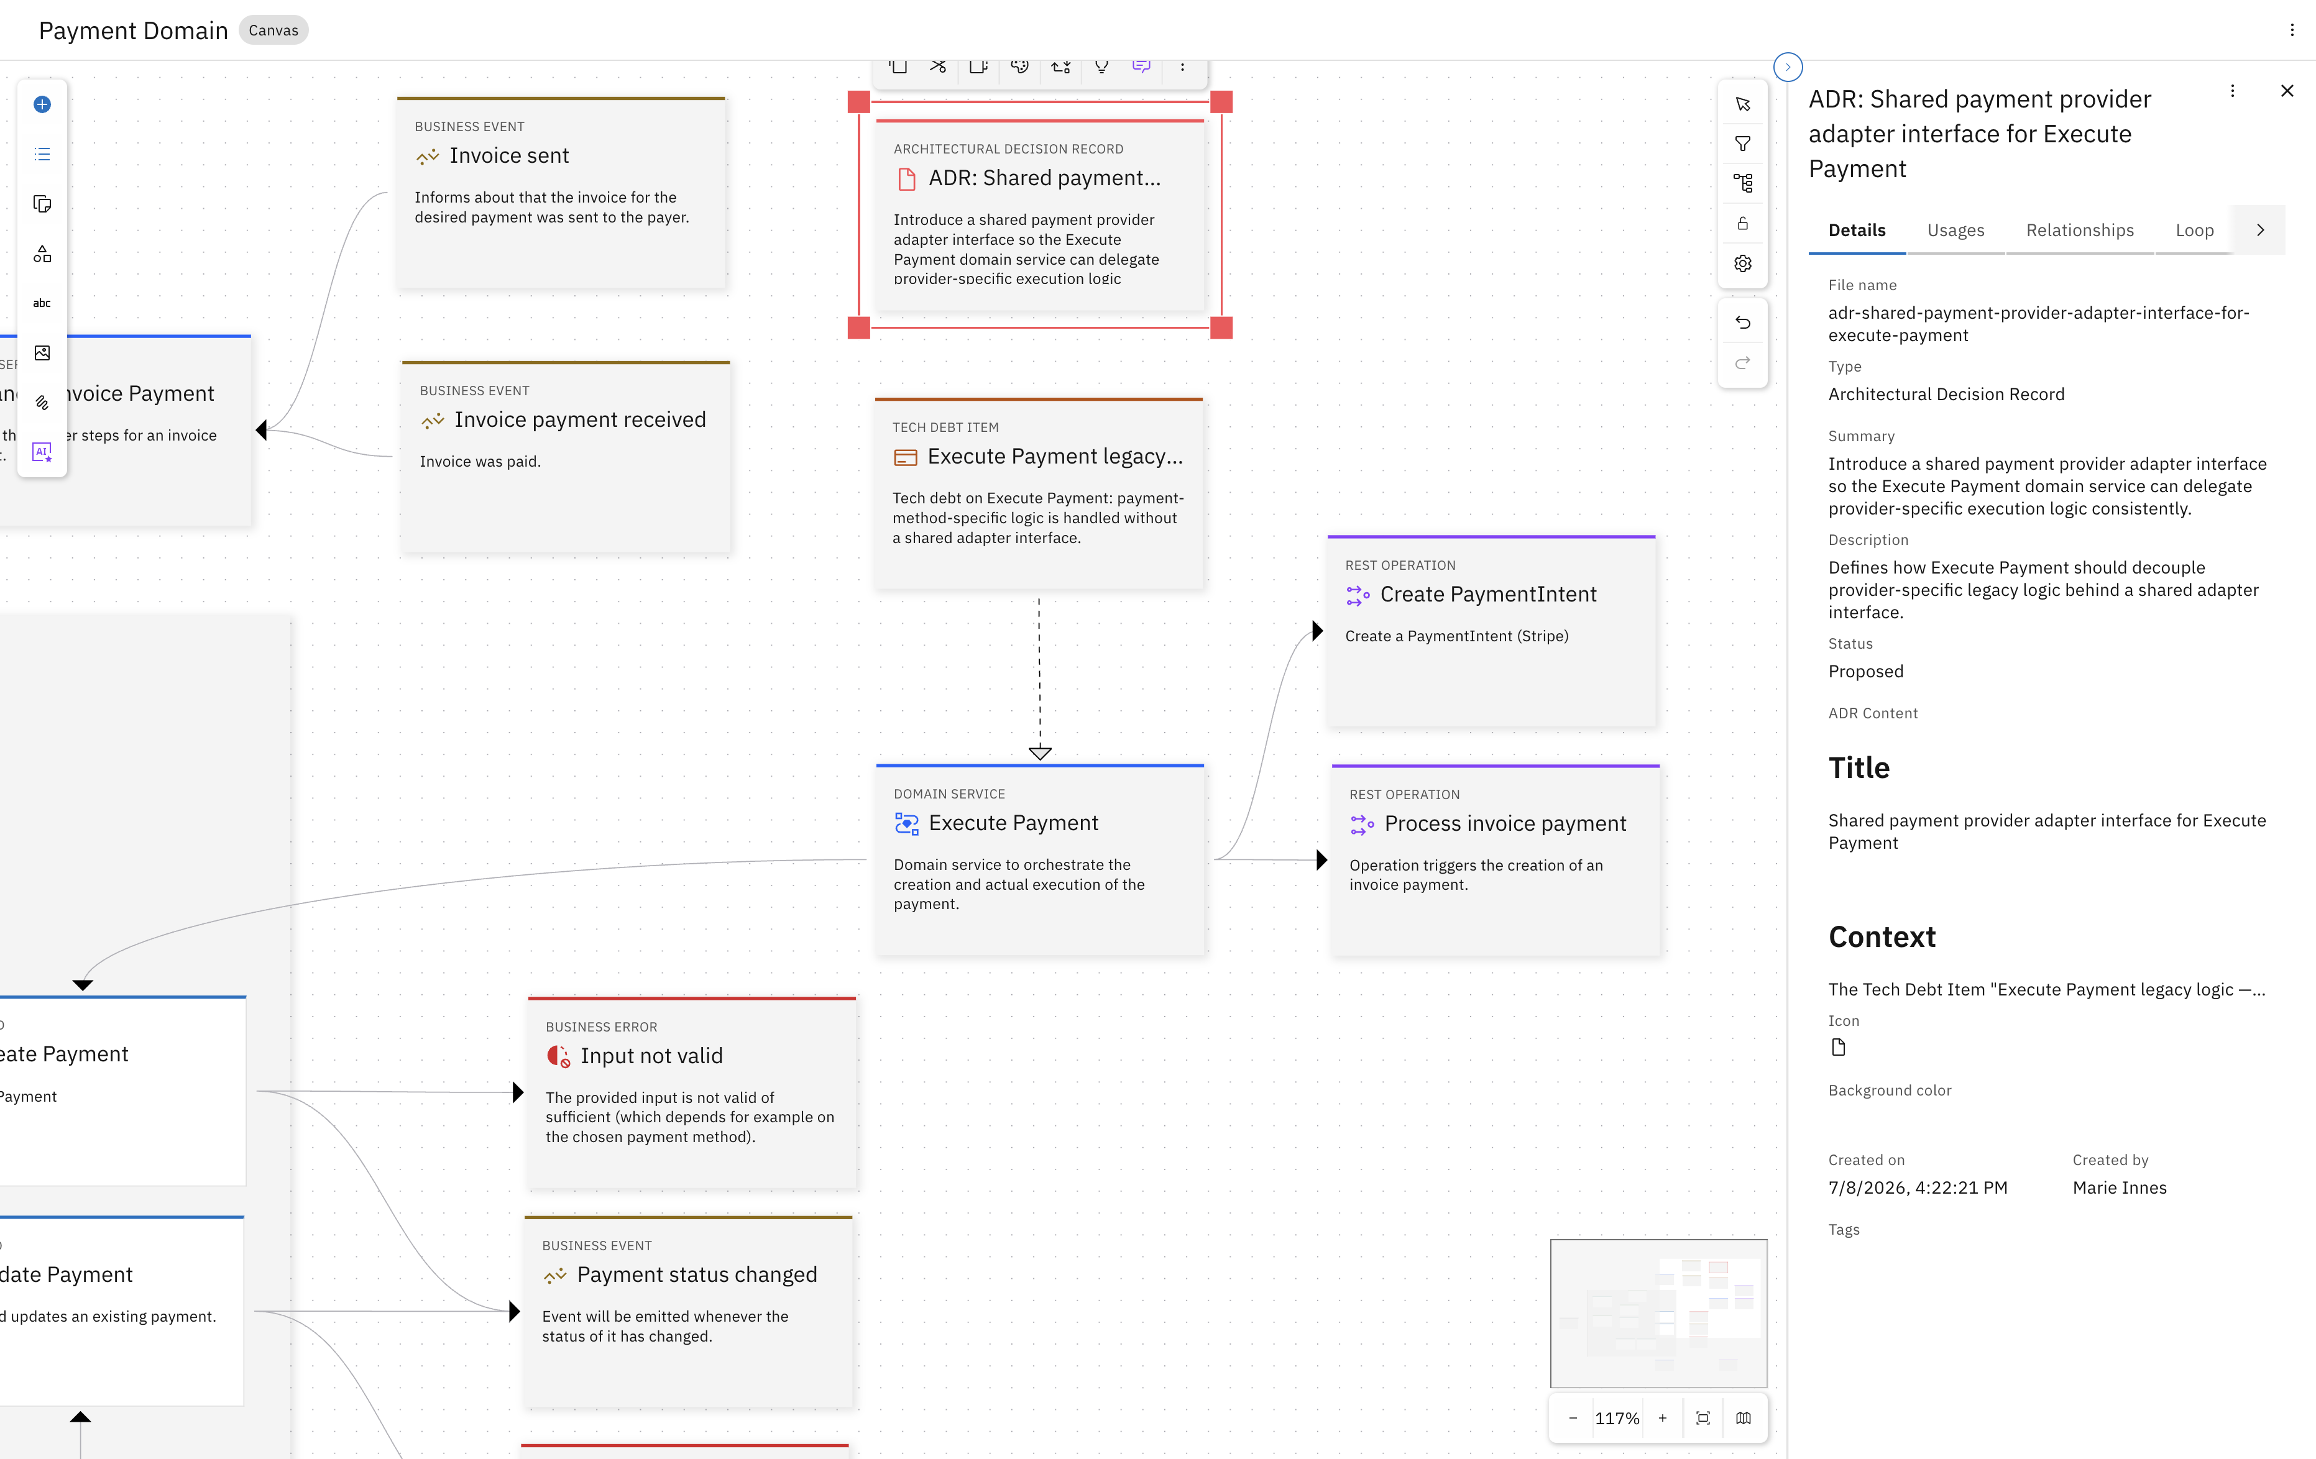This screenshot has height=1459, width=2316.
Task: Open the canvas filter funnel icon
Action: click(x=1743, y=144)
